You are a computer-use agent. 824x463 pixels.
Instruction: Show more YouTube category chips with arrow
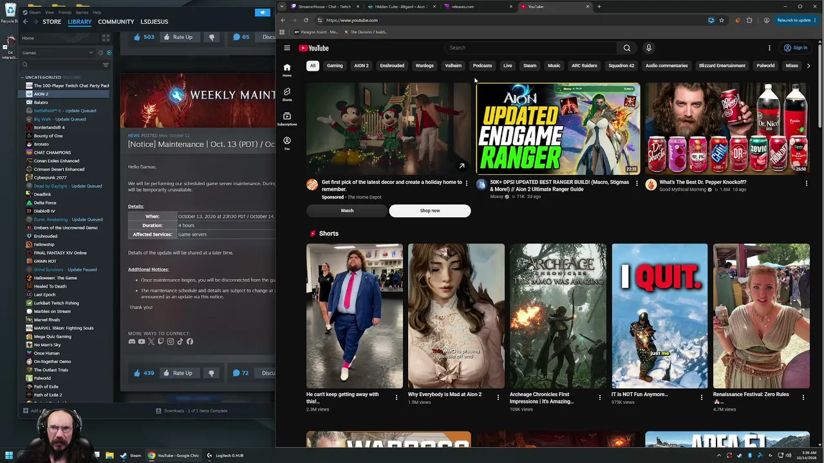click(809, 66)
